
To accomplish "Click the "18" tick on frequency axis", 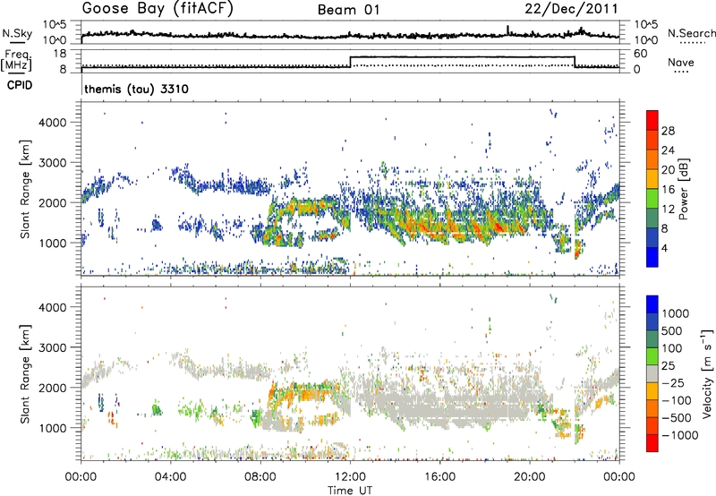I will click(x=59, y=54).
